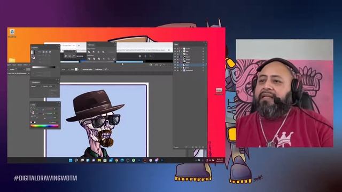Screen dimensions: 342x192
Task: Select the radial gradient type icon in Gradient panel
Action: pos(46,52)
